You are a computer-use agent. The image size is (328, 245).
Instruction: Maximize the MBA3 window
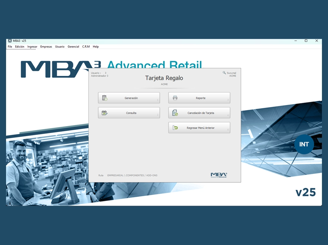pyautogui.click(x=306, y=41)
